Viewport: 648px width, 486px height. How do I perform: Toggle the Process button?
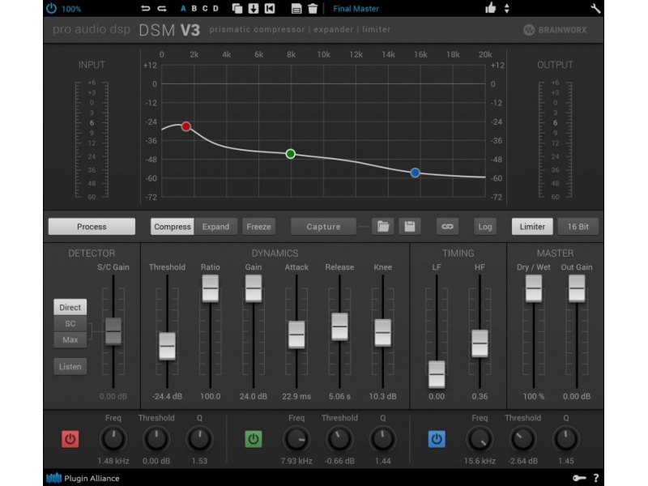coord(92,227)
